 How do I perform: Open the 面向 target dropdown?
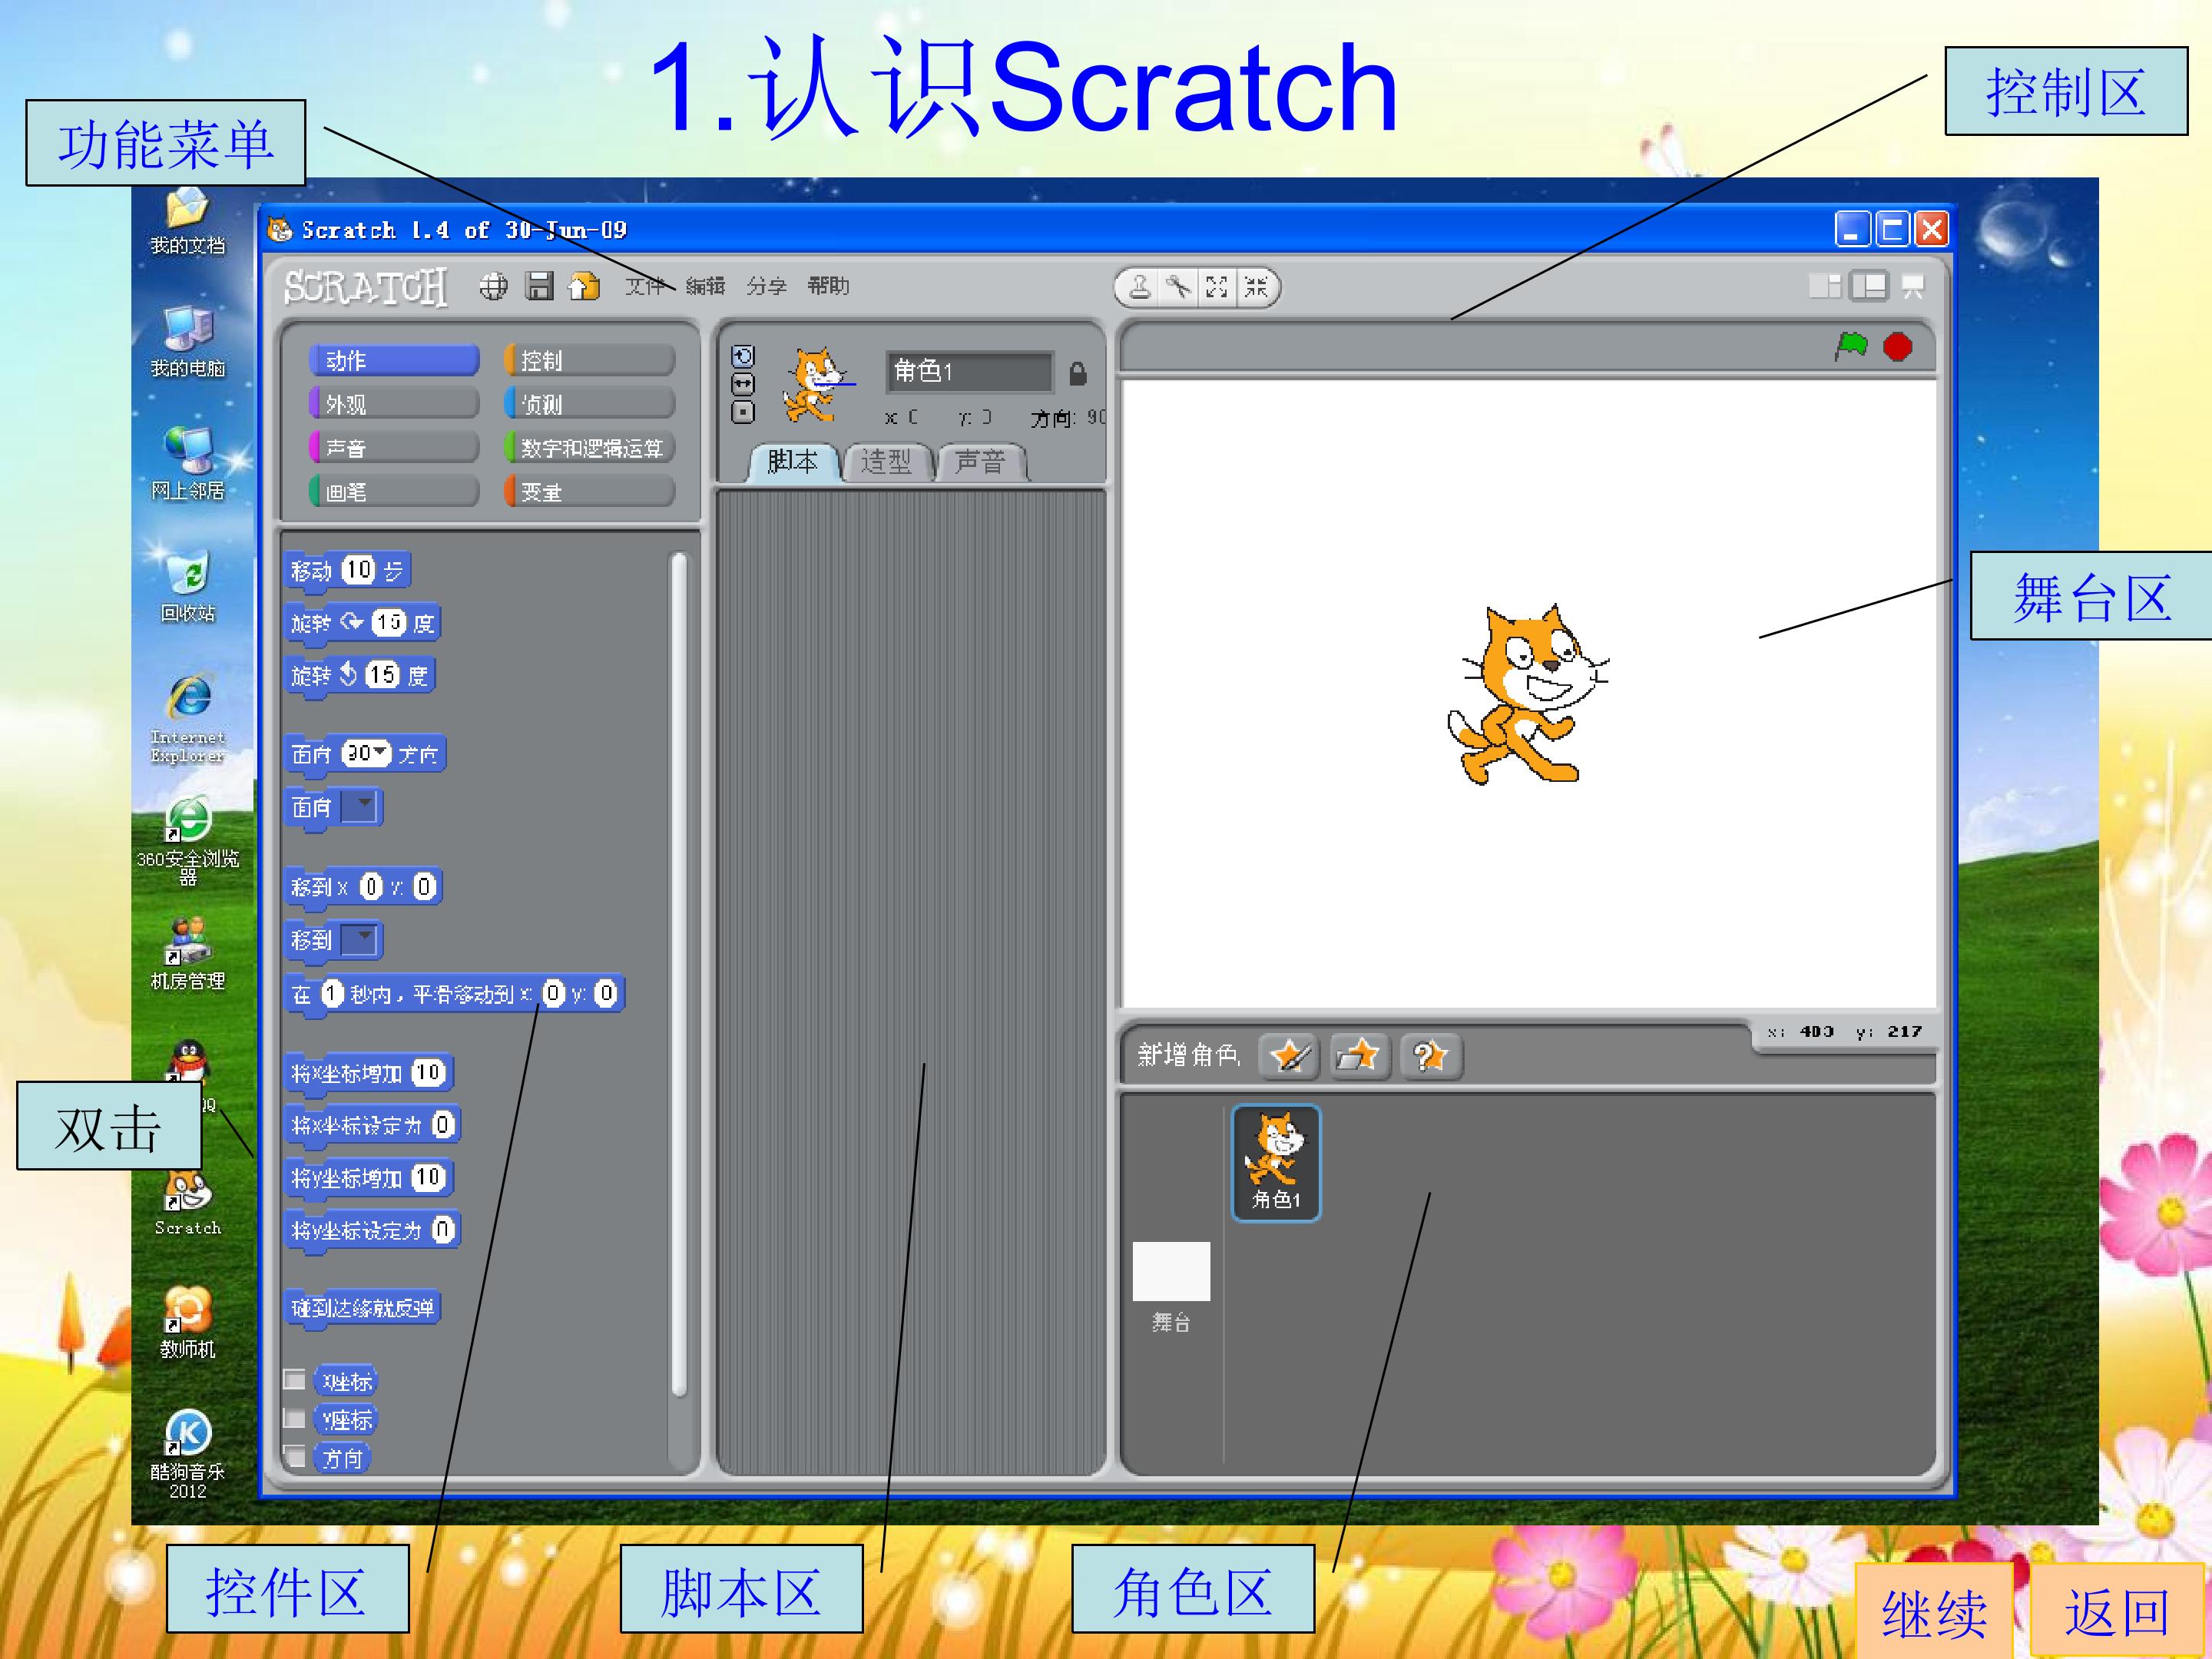[359, 806]
